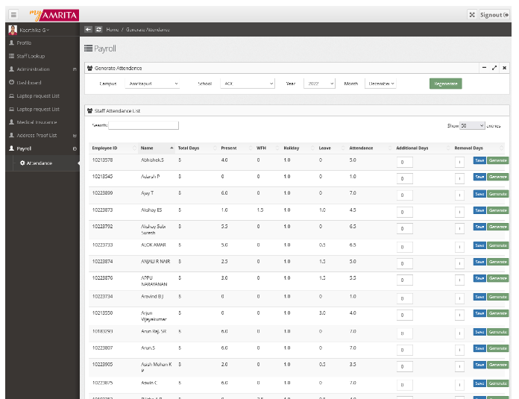Click the green Regenerate button
Image resolution: width=519 pixels, height=399 pixels.
click(x=445, y=84)
